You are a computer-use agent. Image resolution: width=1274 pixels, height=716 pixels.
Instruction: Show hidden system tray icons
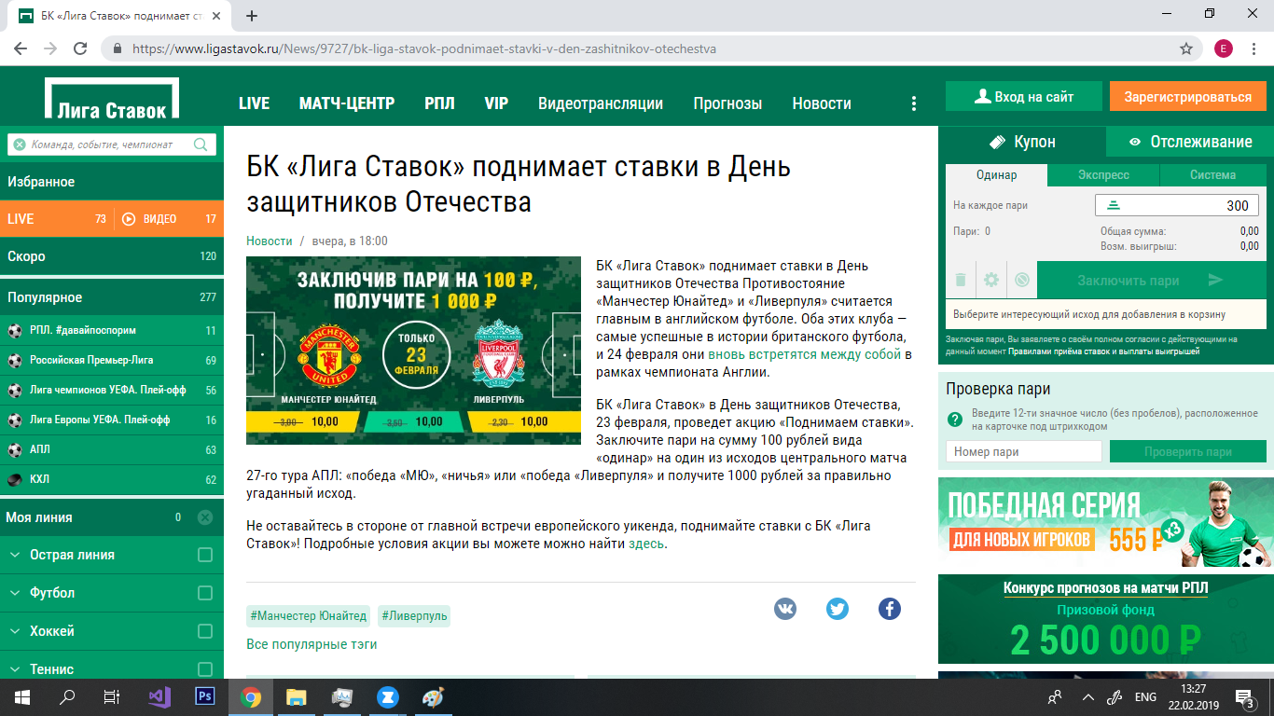coord(1087,696)
